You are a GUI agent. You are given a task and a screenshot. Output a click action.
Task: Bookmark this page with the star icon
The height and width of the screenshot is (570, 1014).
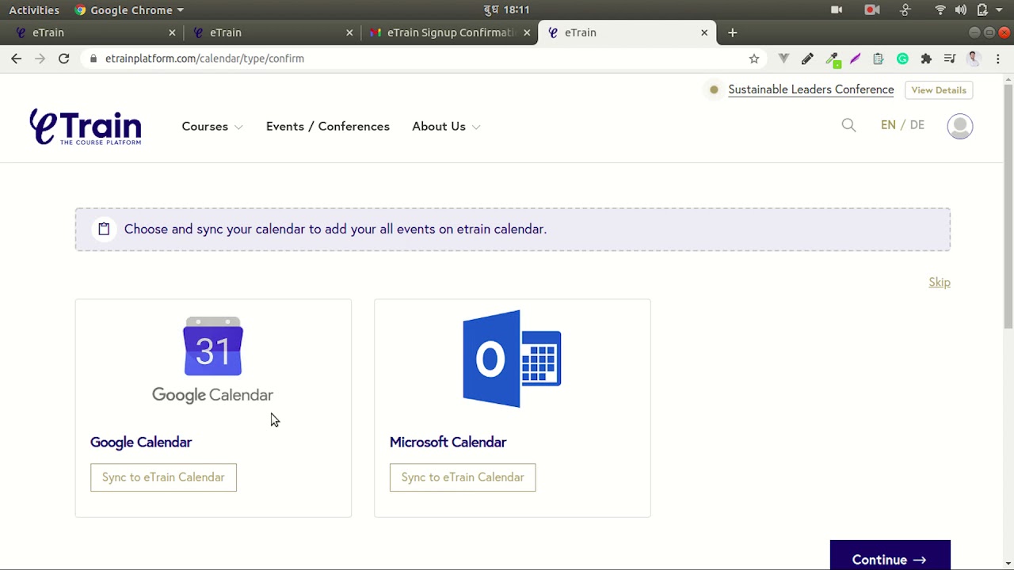pyautogui.click(x=754, y=59)
